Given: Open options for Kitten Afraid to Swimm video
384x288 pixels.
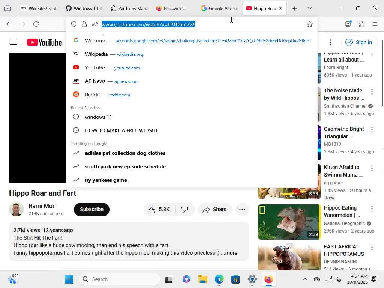Looking at the screenshot, I should click(x=372, y=168).
